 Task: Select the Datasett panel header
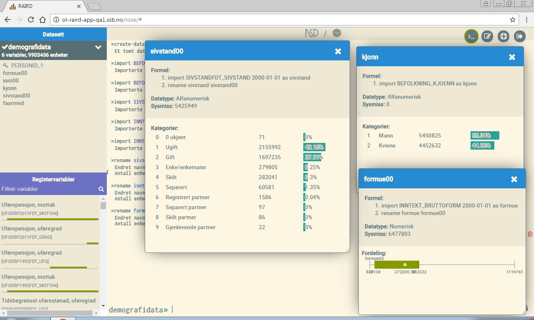click(x=53, y=35)
